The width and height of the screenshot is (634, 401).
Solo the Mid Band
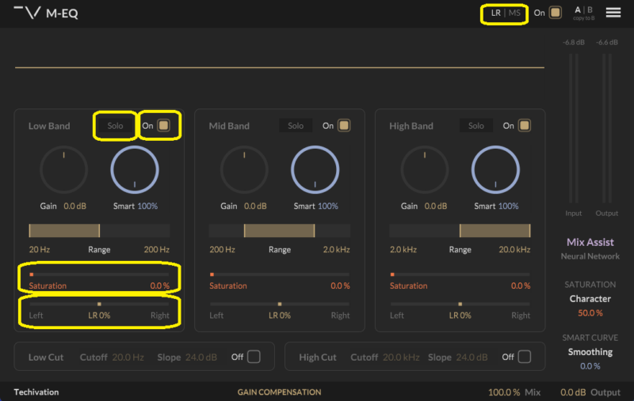(x=296, y=126)
